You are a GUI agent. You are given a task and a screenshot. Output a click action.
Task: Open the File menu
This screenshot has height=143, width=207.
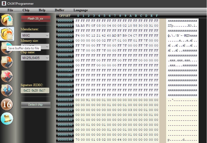pos(10,10)
